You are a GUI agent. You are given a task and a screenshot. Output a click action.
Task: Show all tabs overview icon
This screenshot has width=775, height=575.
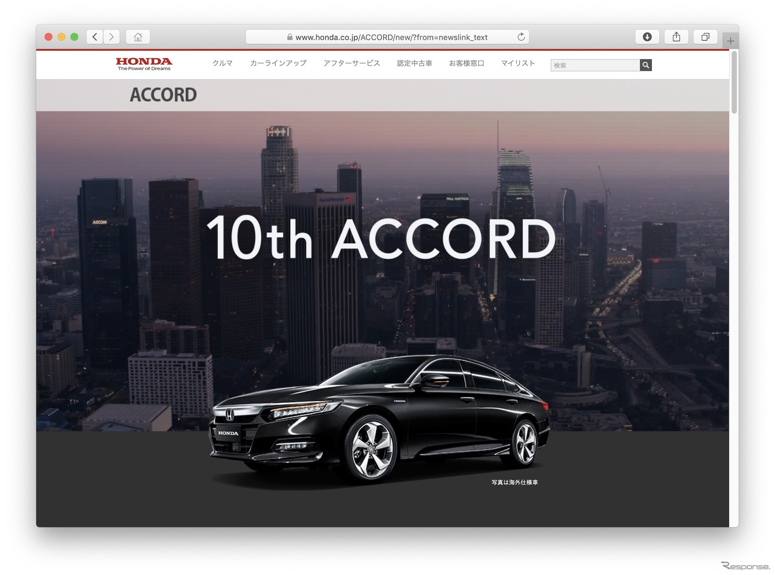(705, 37)
